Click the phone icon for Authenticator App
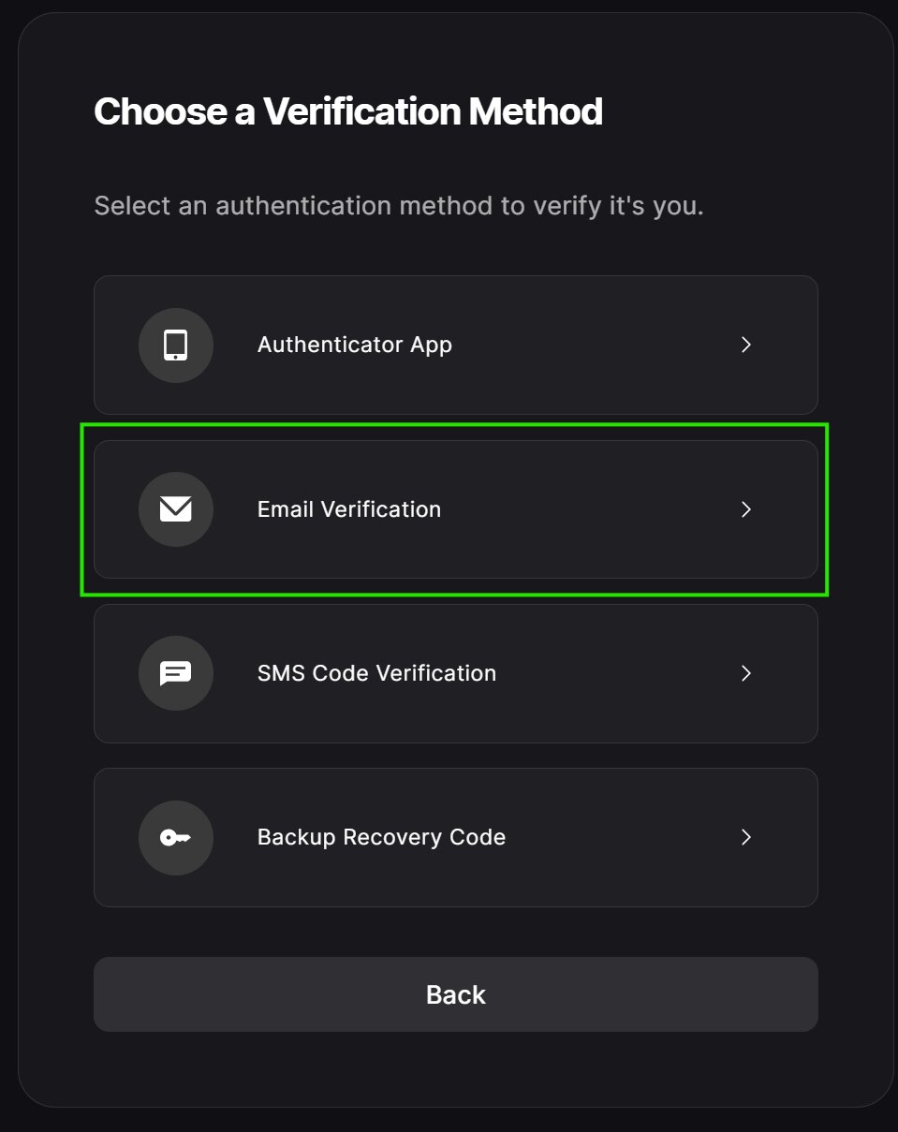Screen dimensions: 898x1132 point(176,345)
